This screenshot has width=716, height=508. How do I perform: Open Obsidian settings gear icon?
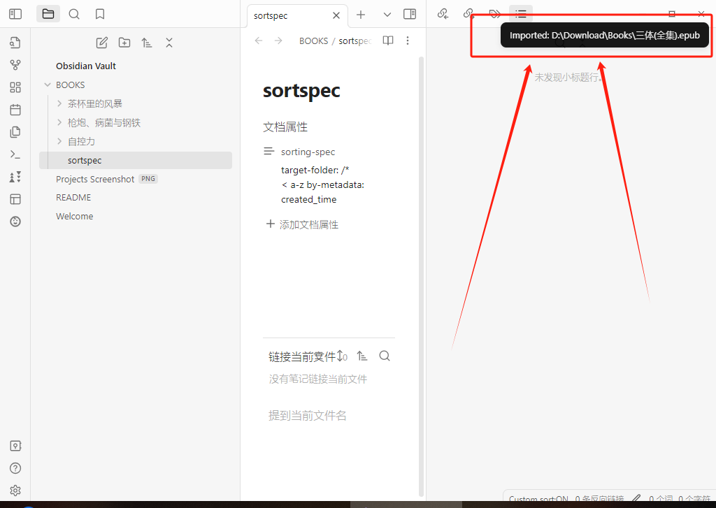pyautogui.click(x=15, y=491)
